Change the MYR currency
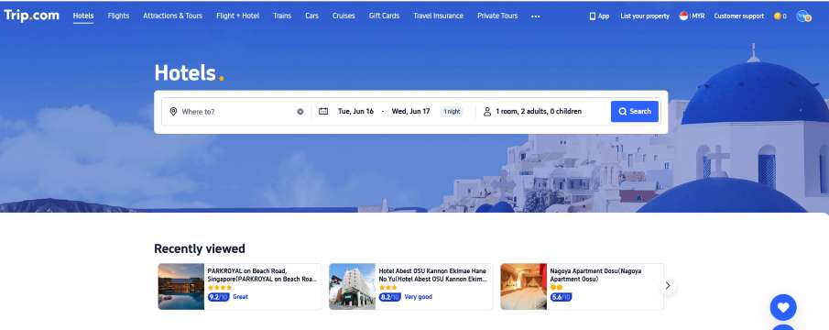Image resolution: width=829 pixels, height=330 pixels. tap(698, 16)
